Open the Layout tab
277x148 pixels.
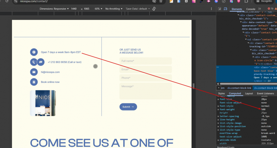(249, 94)
